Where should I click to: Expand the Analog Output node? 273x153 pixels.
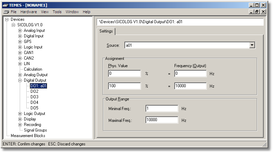click(x=20, y=75)
